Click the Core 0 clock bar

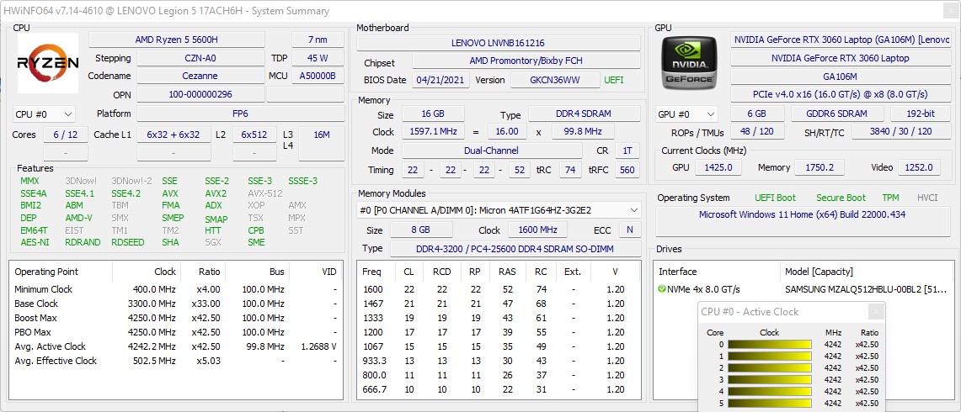[x=771, y=344]
